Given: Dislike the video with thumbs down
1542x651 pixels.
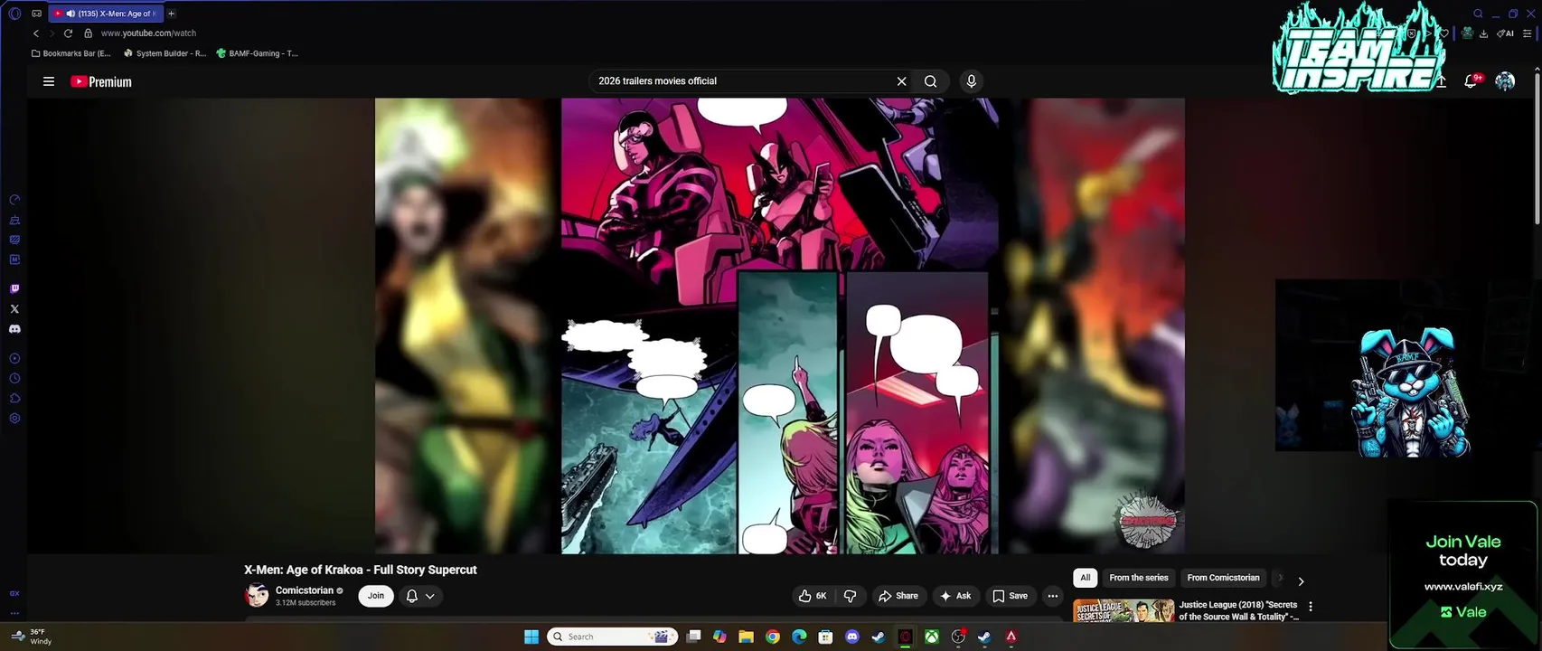Looking at the screenshot, I should coord(850,596).
